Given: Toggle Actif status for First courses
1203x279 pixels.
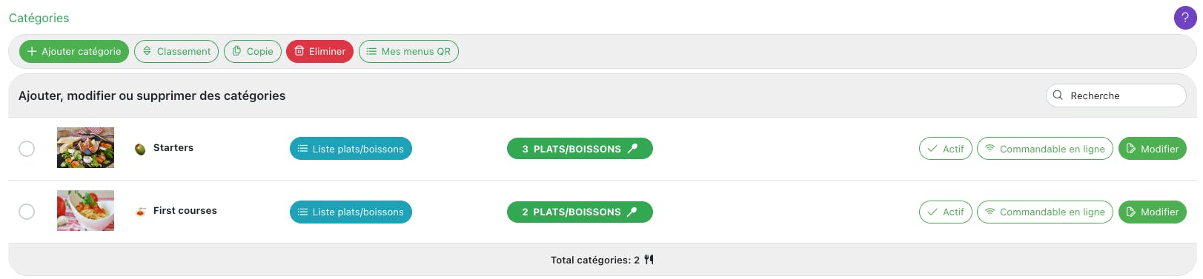Looking at the screenshot, I should [x=945, y=212].
